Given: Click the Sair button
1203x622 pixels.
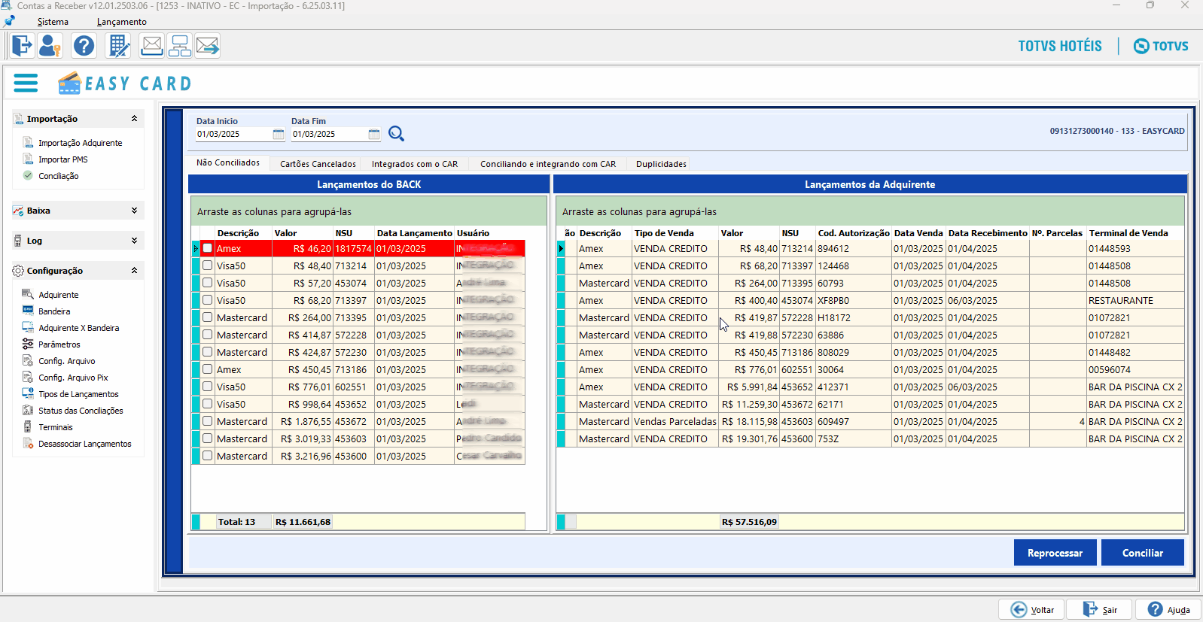Looking at the screenshot, I should [x=1100, y=609].
